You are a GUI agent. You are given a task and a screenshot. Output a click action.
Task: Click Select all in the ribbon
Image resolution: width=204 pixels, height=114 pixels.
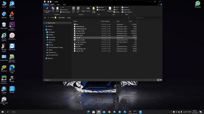[x=125, y=8]
